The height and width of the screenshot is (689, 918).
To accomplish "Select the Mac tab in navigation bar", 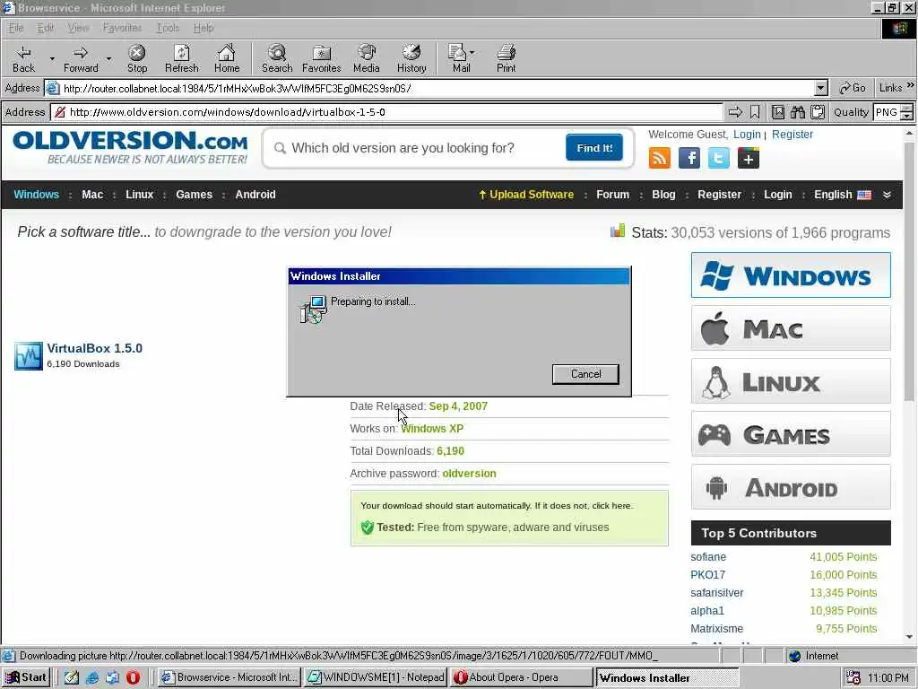I will 92,195.
